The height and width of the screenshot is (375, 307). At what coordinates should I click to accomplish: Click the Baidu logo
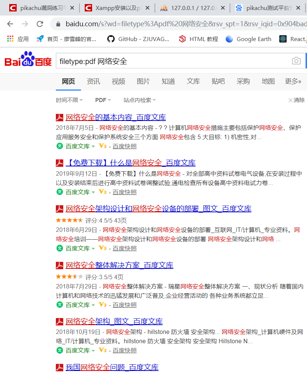(x=28, y=59)
